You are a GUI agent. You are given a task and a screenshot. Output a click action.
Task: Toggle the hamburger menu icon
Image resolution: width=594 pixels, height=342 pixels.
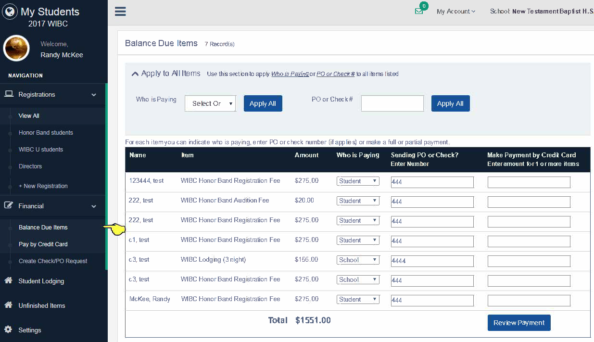point(120,12)
